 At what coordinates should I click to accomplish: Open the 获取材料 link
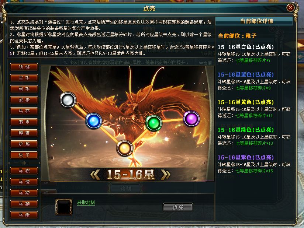pyautogui.click(x=86, y=203)
